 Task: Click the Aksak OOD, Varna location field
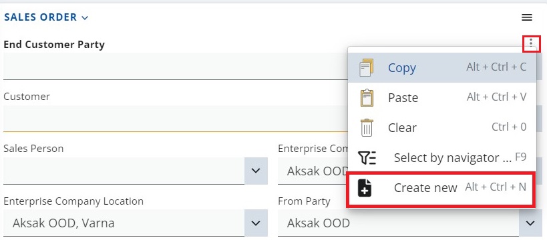tap(124, 223)
